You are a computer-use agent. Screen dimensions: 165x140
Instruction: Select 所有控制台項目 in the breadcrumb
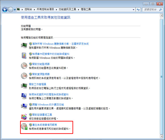pyautogui.click(x=45, y=9)
